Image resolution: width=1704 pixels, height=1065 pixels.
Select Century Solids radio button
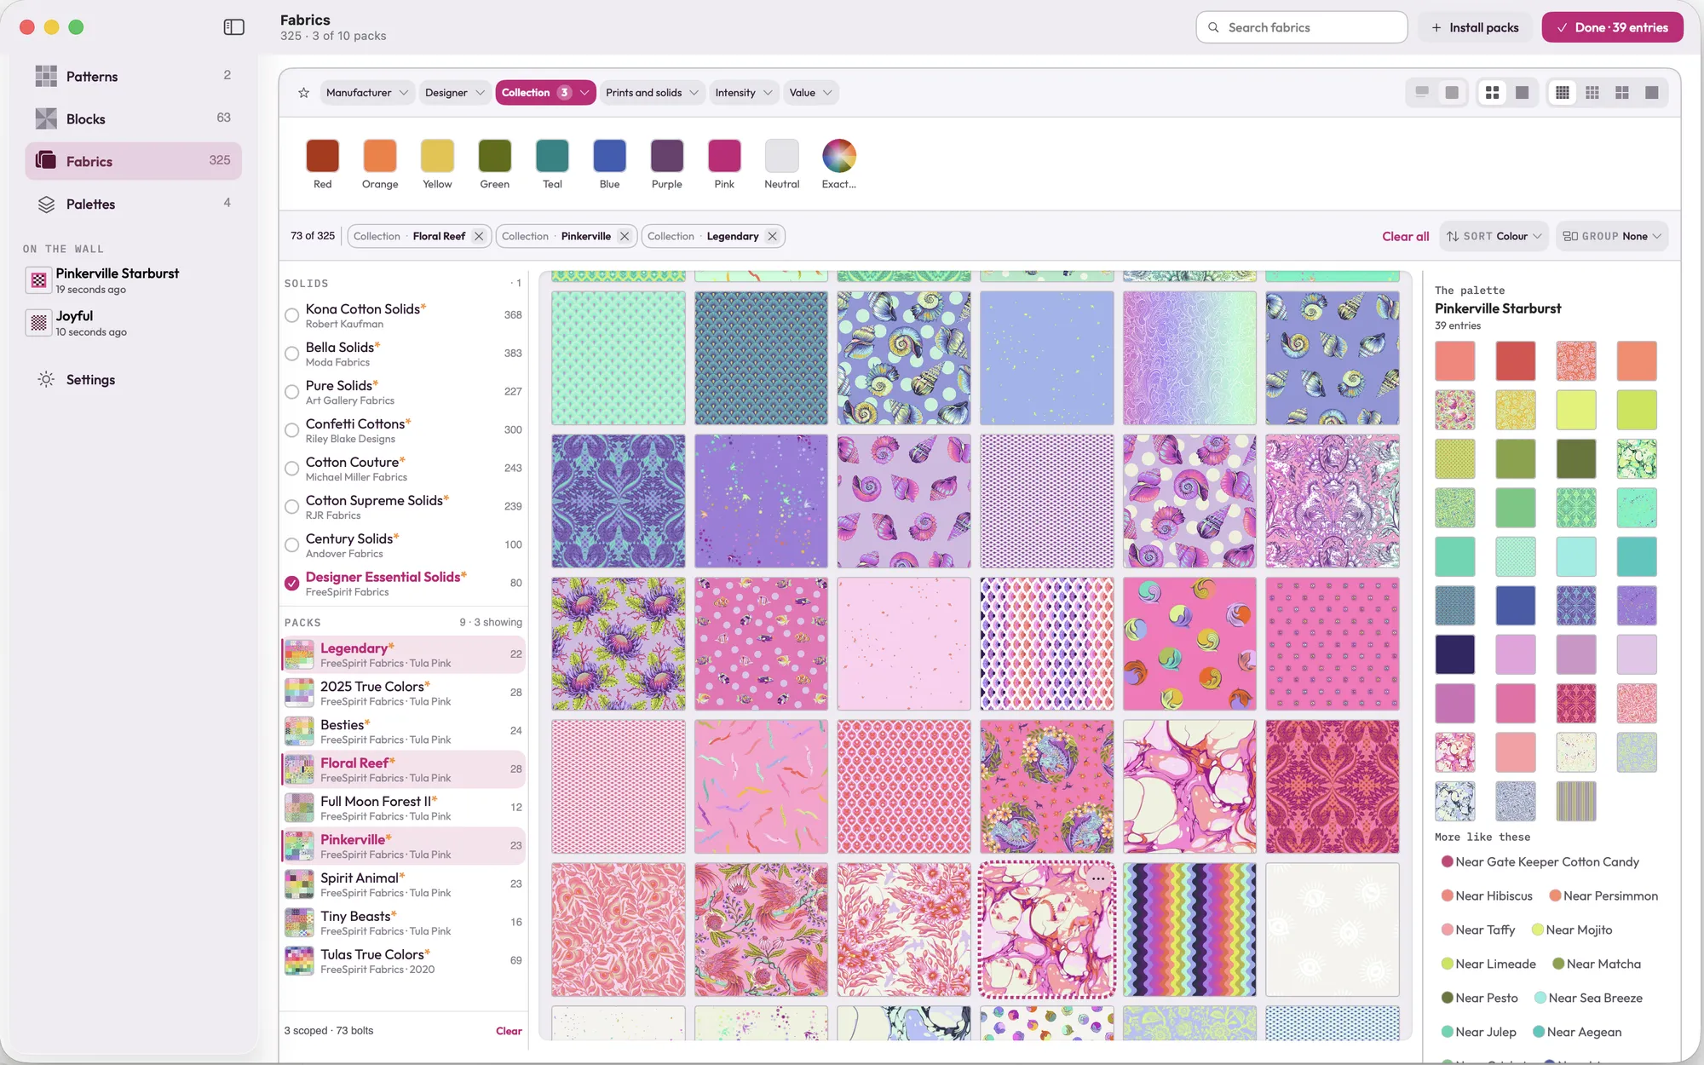291,545
